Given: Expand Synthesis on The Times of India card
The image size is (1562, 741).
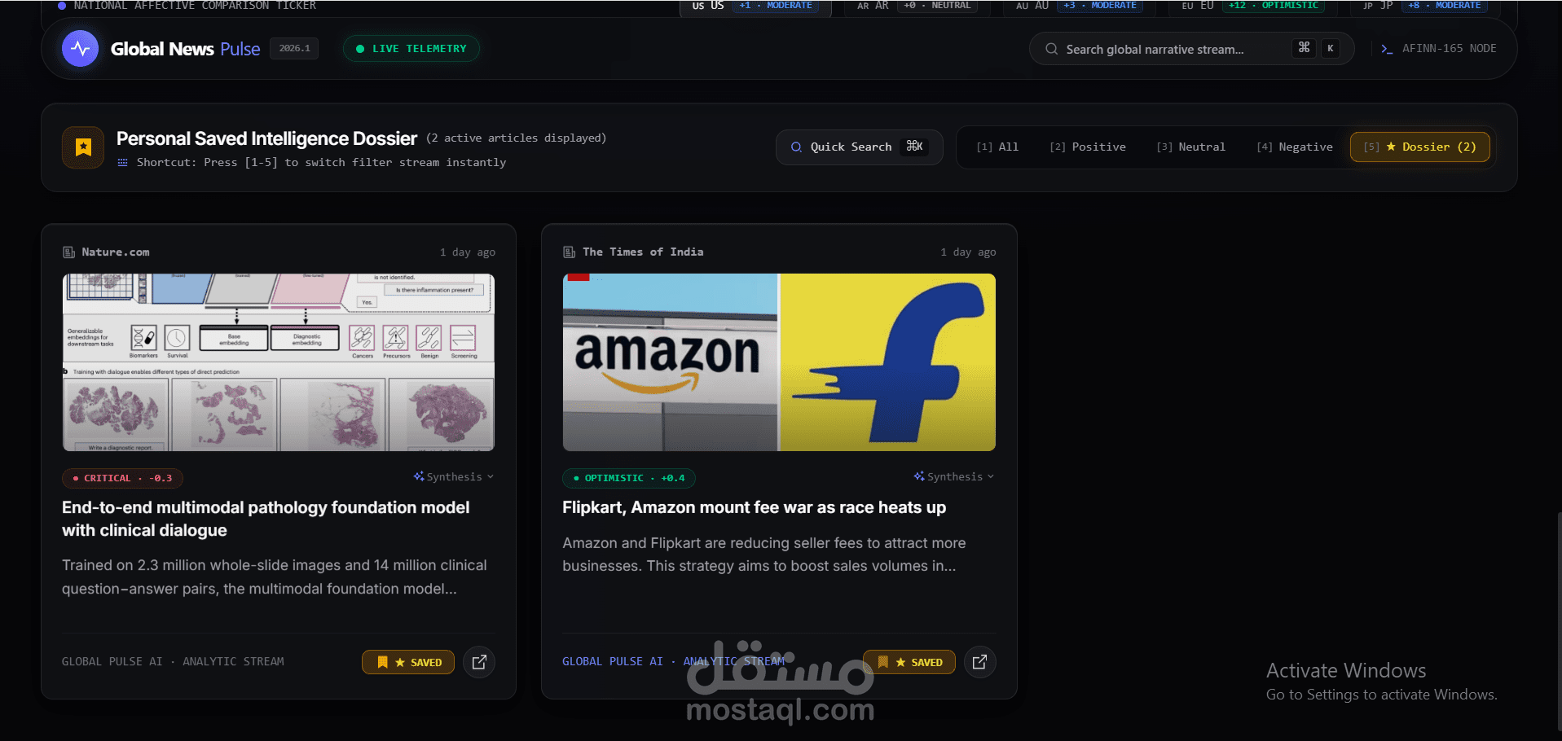Looking at the screenshot, I should 954,476.
